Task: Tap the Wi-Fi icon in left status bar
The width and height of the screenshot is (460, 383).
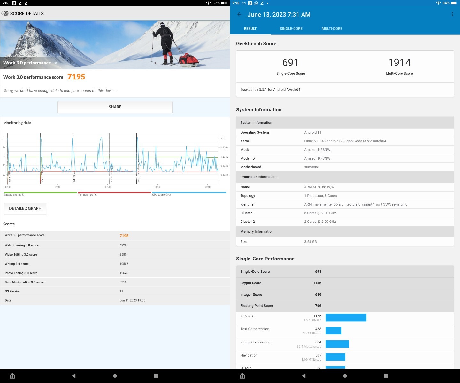Action: click(208, 3)
